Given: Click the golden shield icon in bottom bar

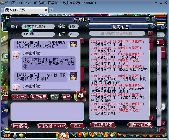Looking at the screenshot, I should click(92, 135).
